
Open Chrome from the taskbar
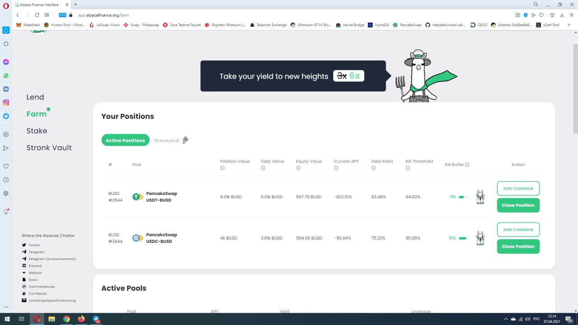pyautogui.click(x=66, y=319)
